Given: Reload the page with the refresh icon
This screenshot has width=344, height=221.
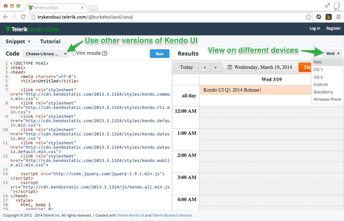Looking at the screenshot, I should pos(23,17).
